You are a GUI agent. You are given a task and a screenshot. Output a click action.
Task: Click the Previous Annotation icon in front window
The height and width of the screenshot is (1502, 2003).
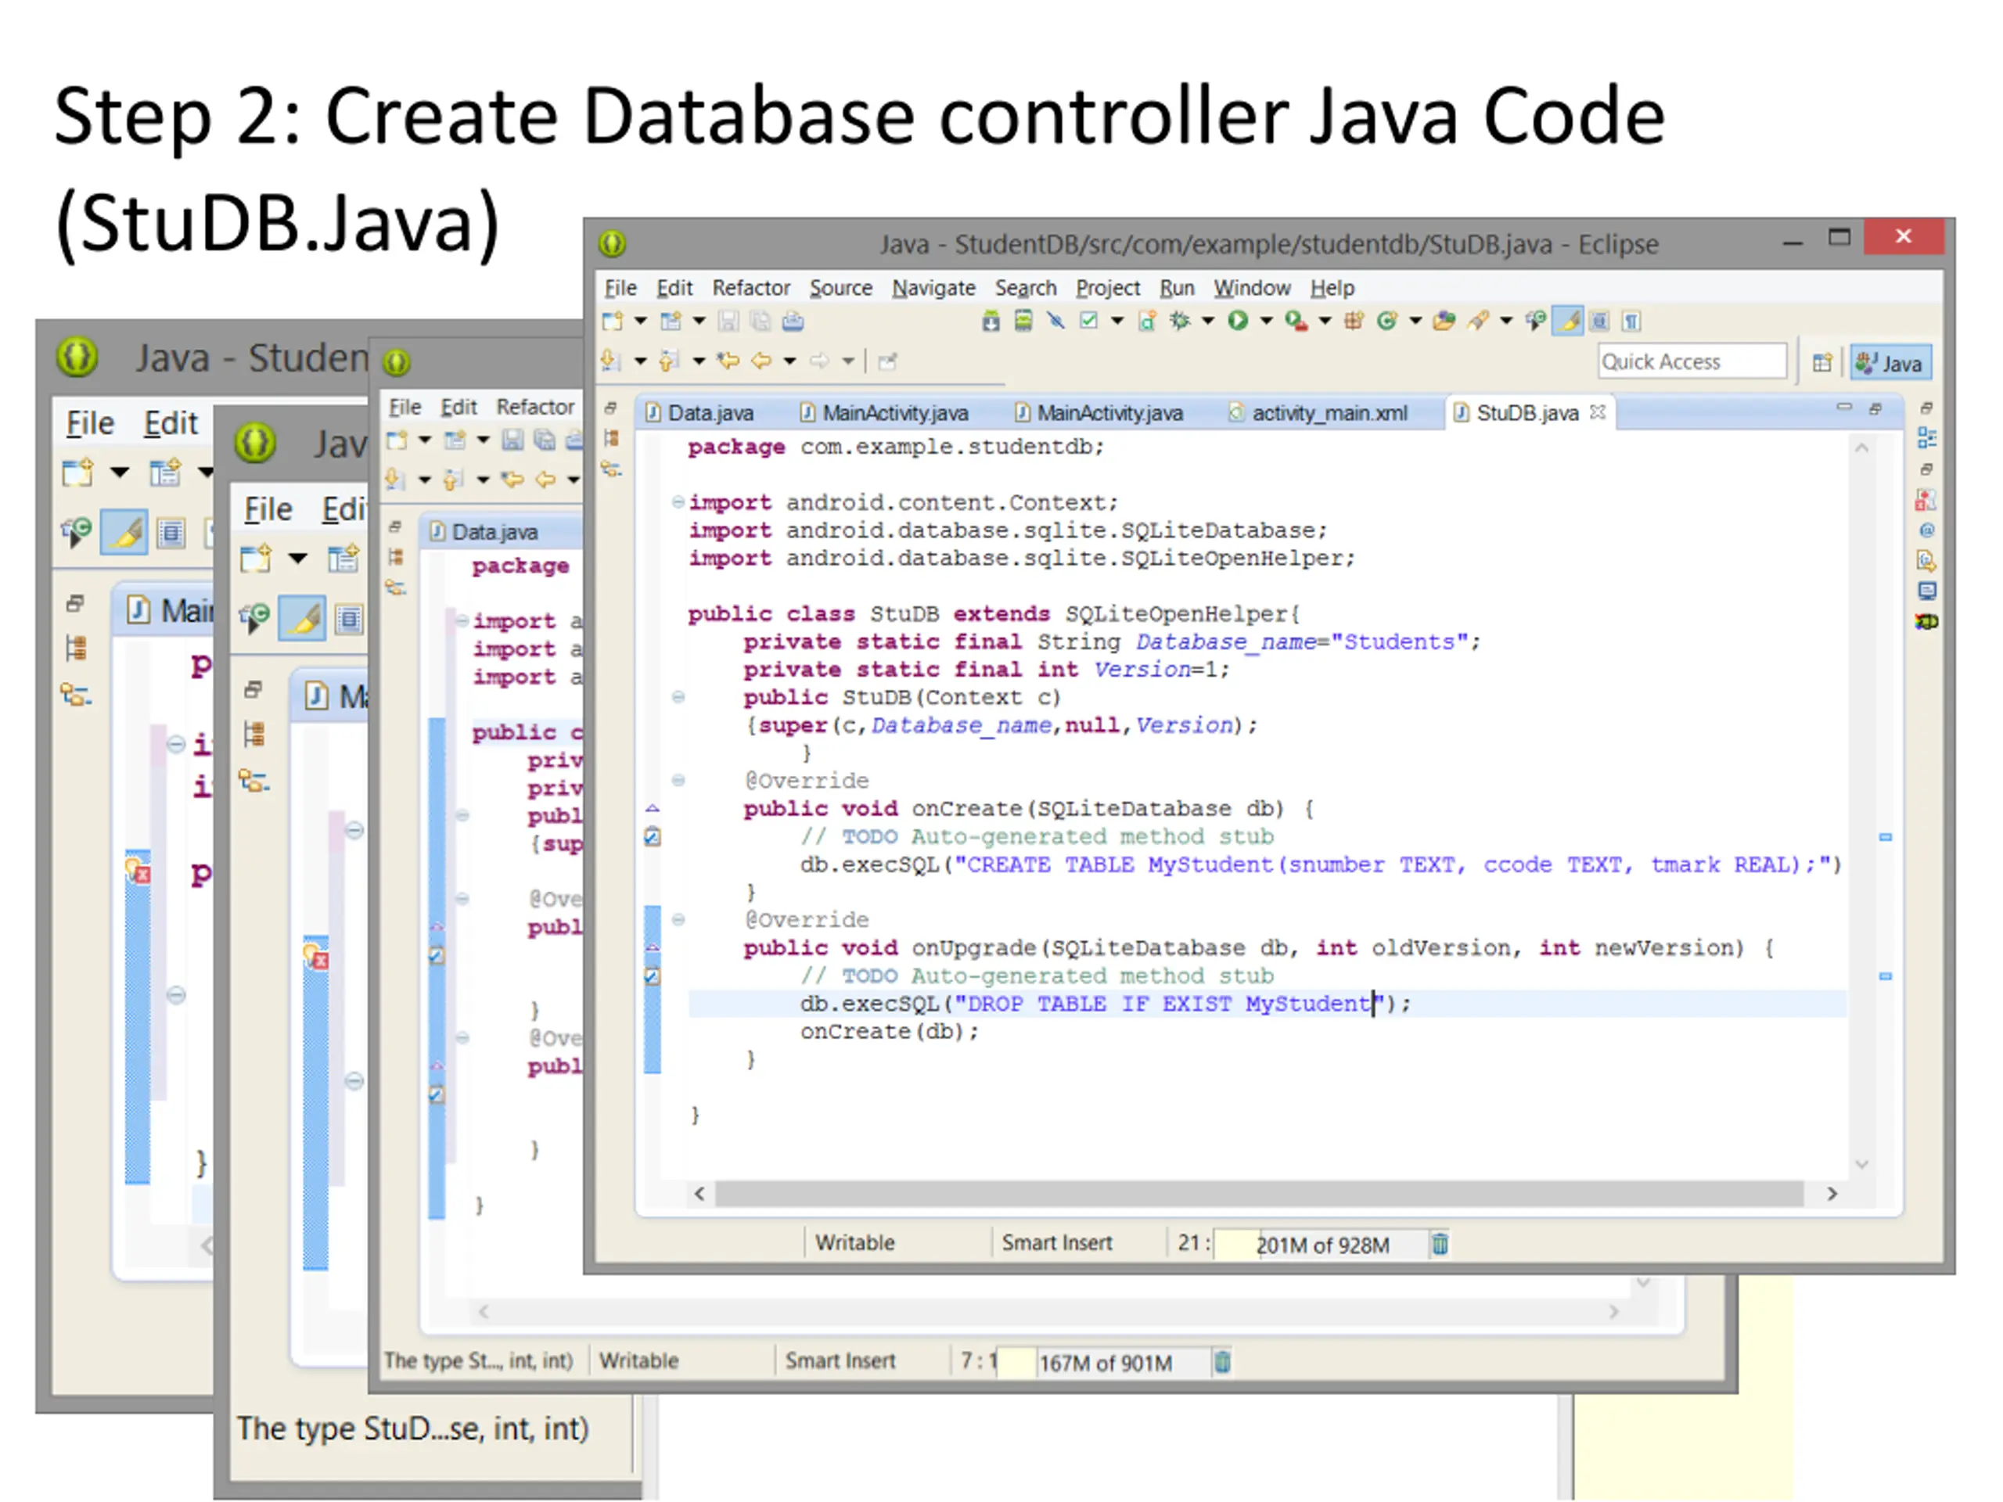click(669, 361)
